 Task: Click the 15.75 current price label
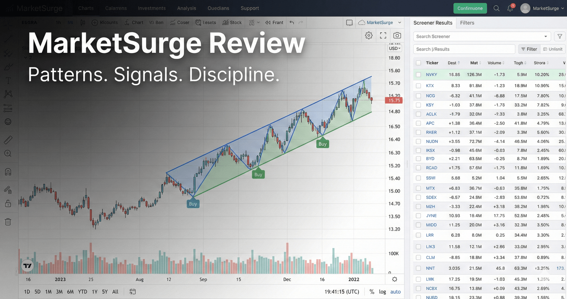click(394, 100)
